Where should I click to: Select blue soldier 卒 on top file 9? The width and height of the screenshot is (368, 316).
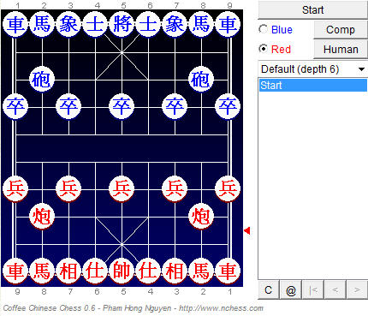click(228, 106)
